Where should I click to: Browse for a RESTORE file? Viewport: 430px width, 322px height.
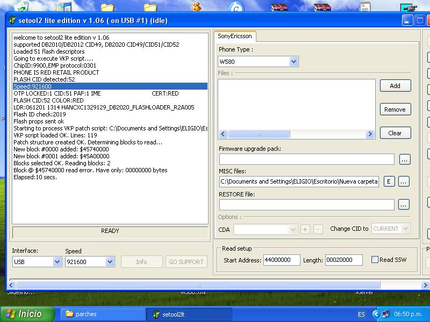point(404,204)
